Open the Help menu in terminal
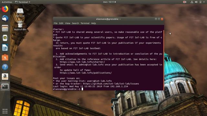 click(93, 23)
